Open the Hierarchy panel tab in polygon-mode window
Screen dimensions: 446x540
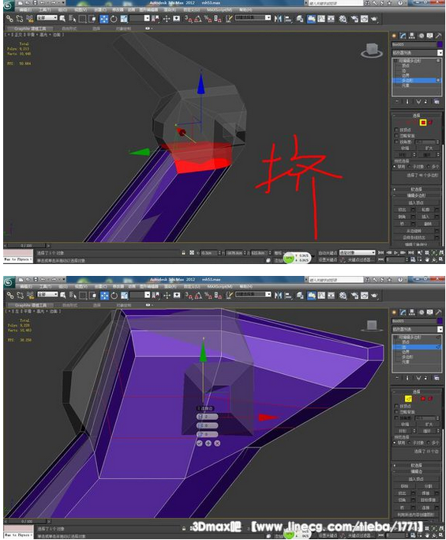coord(412,36)
